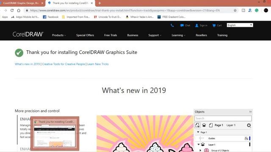Close the CorelDRAW Graphic Design tab
This screenshot has height=152, width=271.
point(42,3)
